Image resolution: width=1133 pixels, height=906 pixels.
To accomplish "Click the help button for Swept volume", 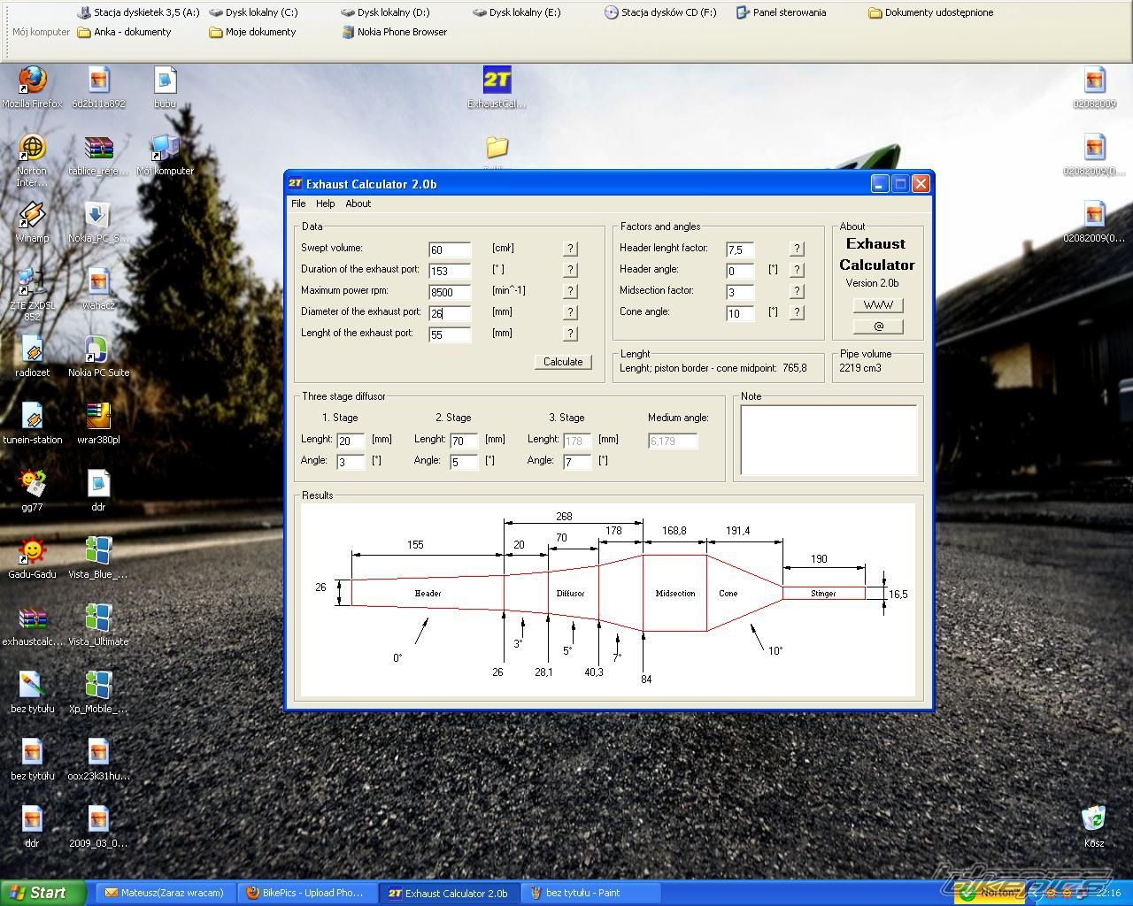I will click(570, 250).
